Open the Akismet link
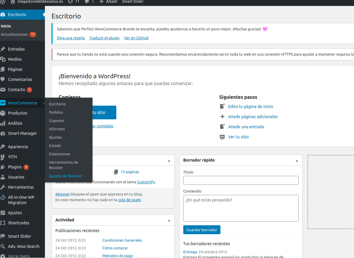The width and height of the screenshot is (354, 258). 62,194
